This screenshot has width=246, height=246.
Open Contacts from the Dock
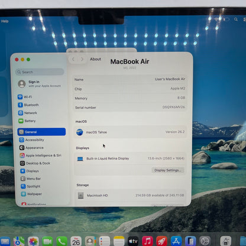coord(90,241)
